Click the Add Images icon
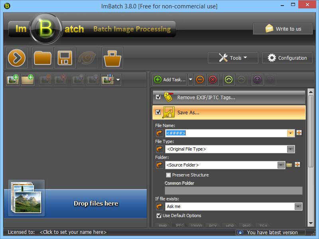 [12, 79]
